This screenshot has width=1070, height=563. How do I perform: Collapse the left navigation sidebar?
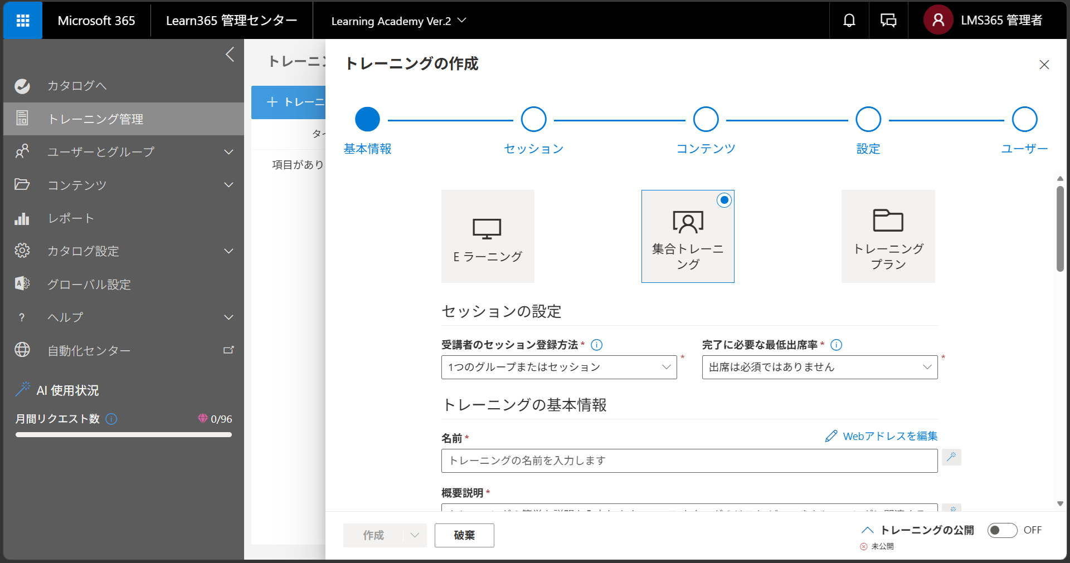pyautogui.click(x=230, y=55)
